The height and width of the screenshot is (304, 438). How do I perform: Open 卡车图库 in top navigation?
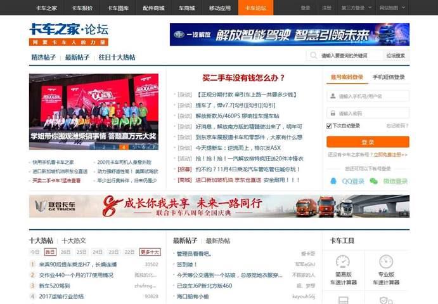(118, 8)
